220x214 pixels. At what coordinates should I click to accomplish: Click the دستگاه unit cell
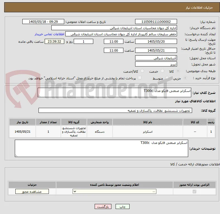coord(100,132)
